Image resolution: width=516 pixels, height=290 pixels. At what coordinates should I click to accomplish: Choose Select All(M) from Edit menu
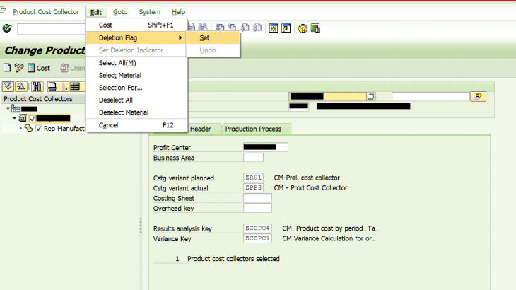136,63
